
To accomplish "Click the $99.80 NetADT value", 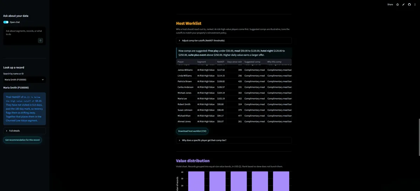I will click(221, 104).
